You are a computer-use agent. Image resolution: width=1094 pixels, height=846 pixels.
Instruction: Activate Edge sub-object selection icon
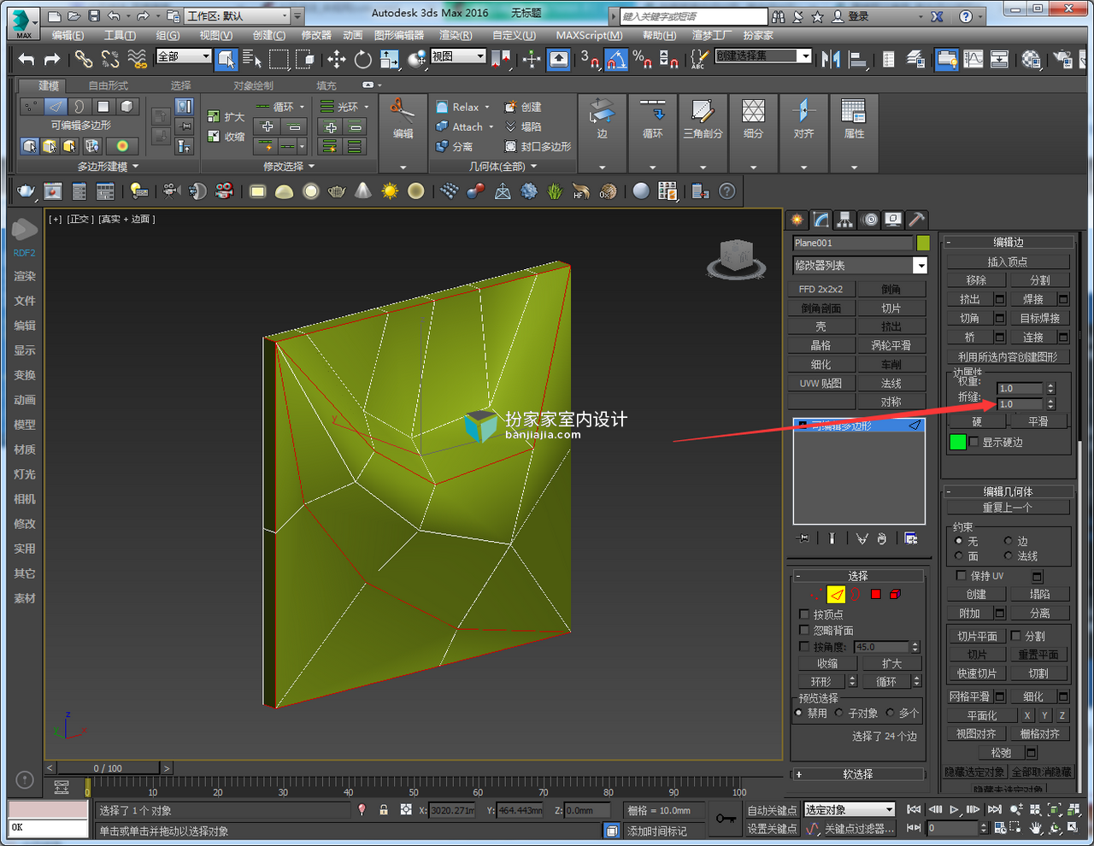837,594
